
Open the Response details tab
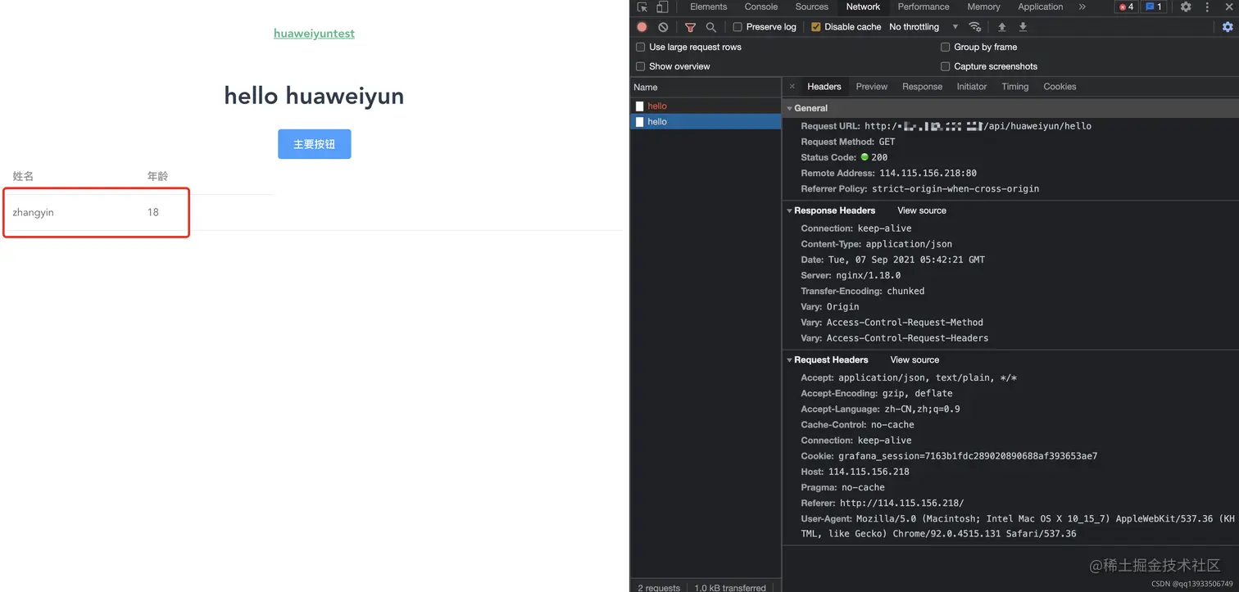[922, 86]
